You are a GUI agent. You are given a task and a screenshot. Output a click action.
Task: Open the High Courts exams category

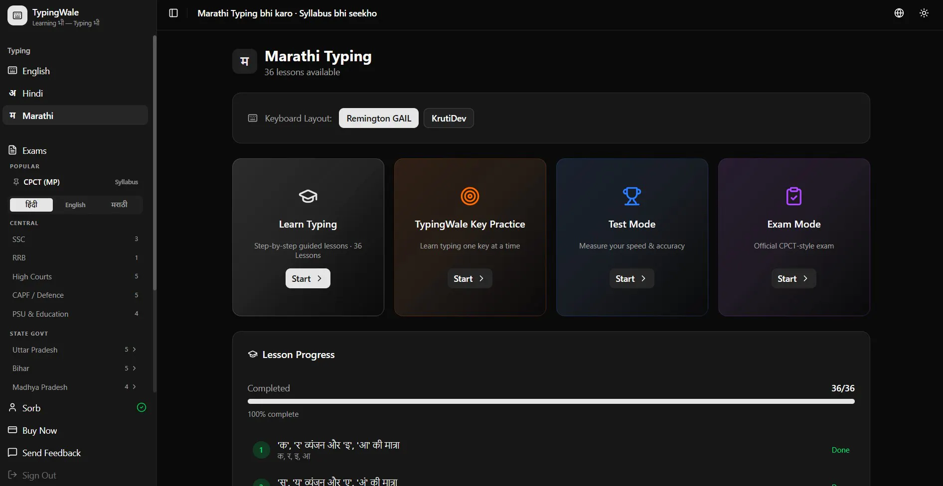tap(75, 276)
